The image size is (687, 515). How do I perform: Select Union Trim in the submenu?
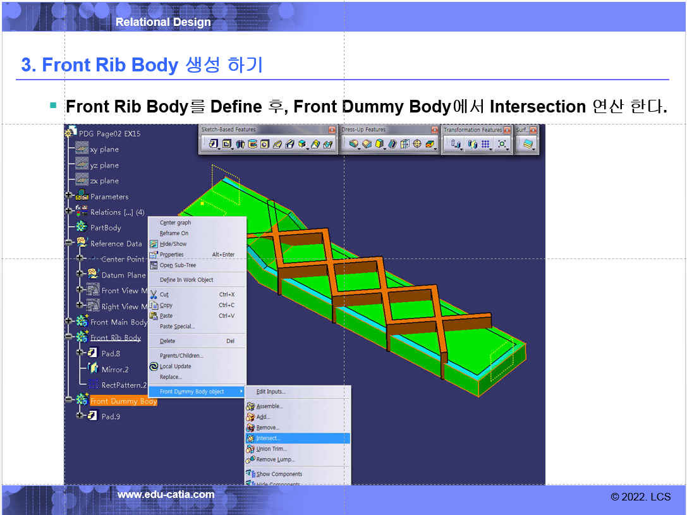click(x=271, y=449)
